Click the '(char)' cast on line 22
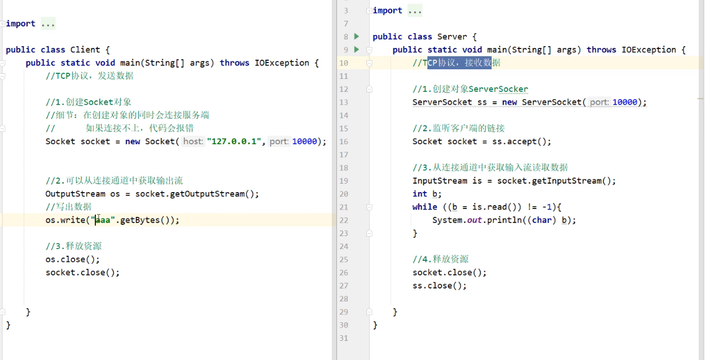 pos(542,220)
